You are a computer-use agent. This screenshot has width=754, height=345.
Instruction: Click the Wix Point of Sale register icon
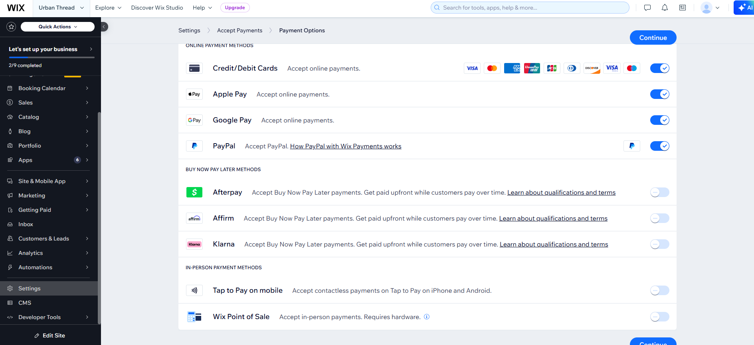[194, 317]
